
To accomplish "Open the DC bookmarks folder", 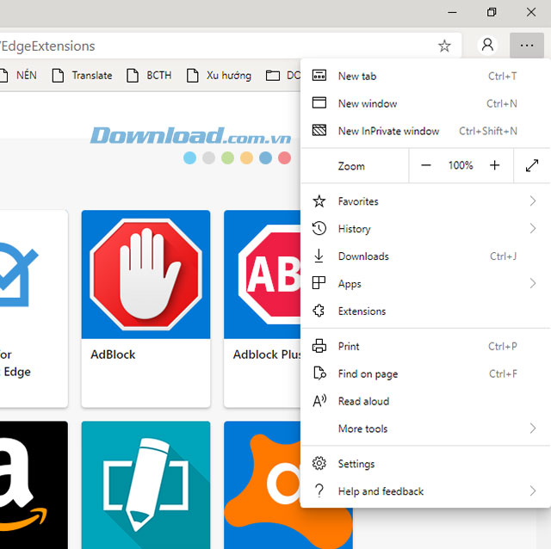I will (x=283, y=75).
